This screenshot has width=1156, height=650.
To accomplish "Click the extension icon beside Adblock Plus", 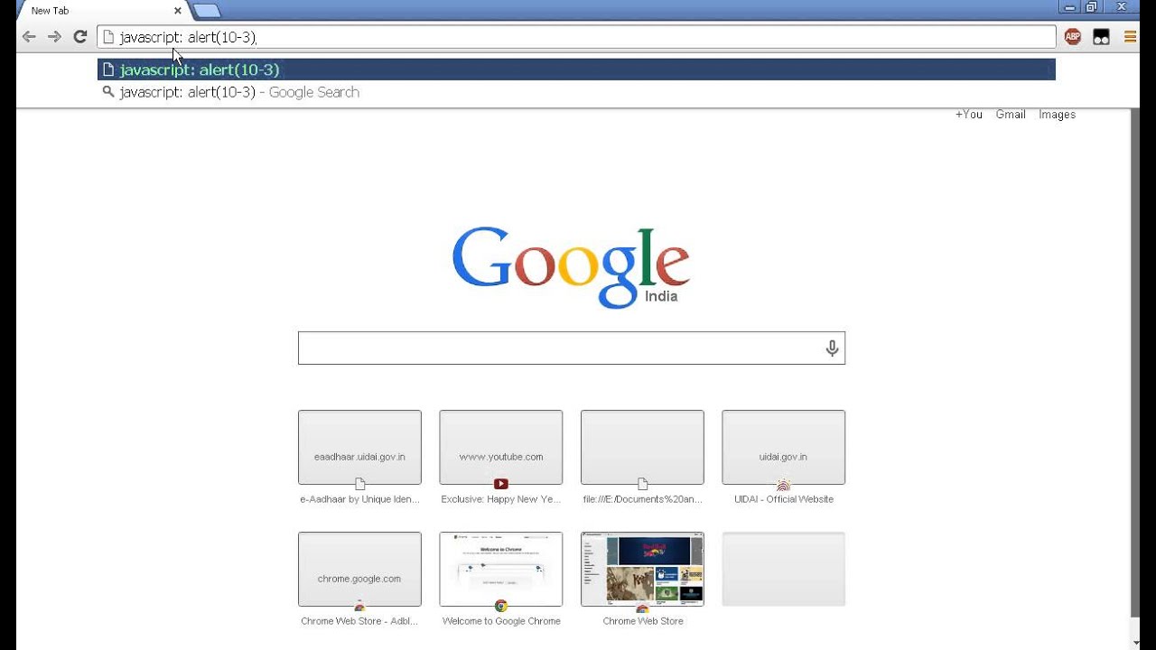I will (1101, 37).
